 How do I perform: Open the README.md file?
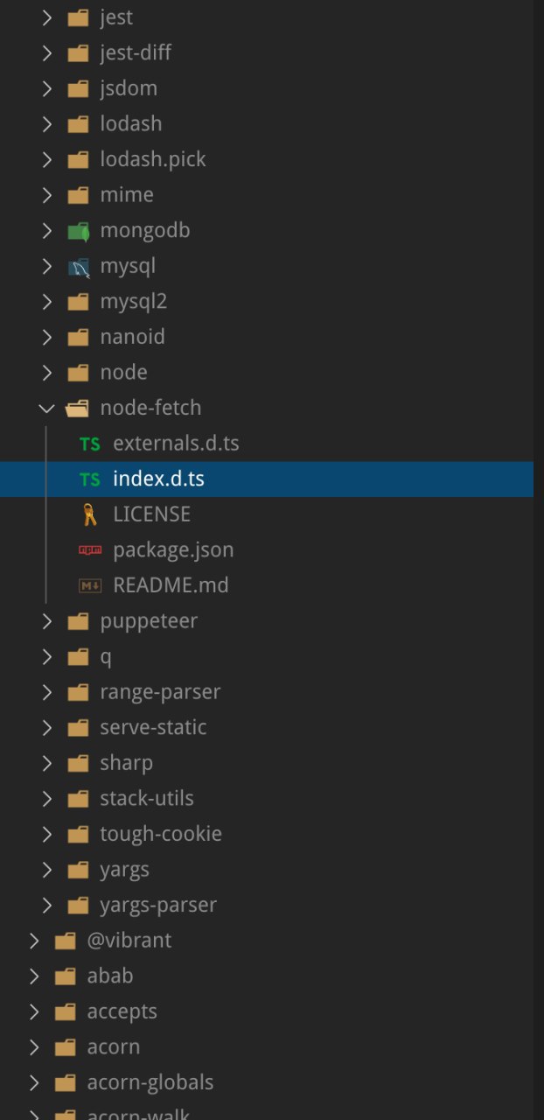coord(171,585)
